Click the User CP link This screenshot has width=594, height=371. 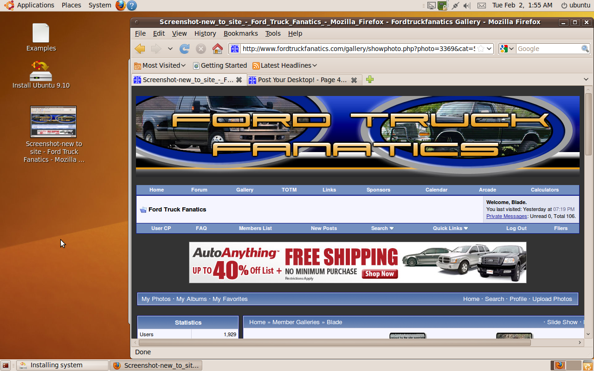click(x=161, y=228)
